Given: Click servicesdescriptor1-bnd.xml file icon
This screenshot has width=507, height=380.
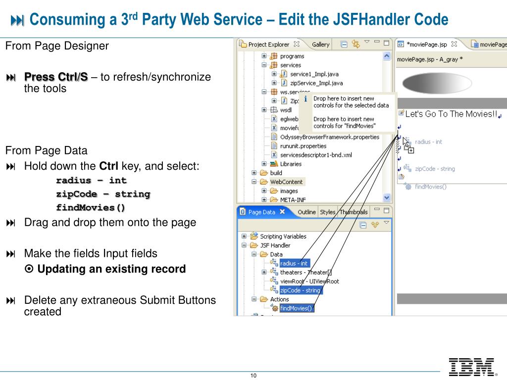Looking at the screenshot, I should click(x=274, y=155).
